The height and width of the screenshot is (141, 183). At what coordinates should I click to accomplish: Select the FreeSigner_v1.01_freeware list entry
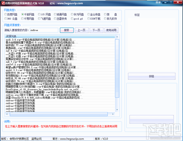coord(60,89)
